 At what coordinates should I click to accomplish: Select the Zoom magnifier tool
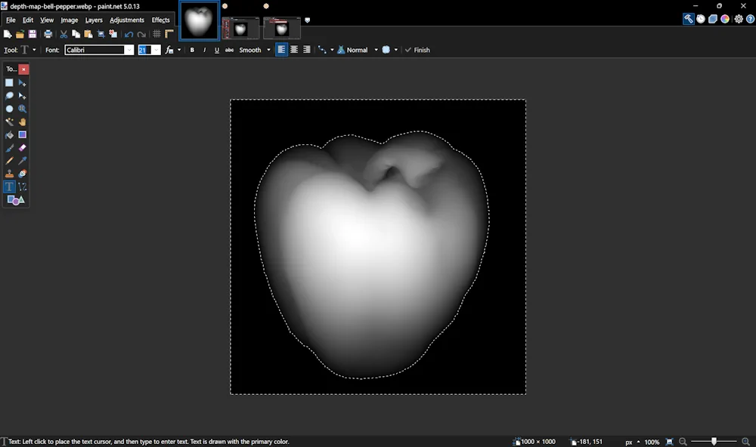22,109
